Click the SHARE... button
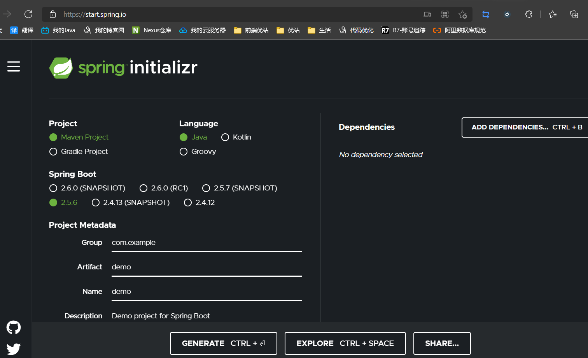 (x=442, y=343)
